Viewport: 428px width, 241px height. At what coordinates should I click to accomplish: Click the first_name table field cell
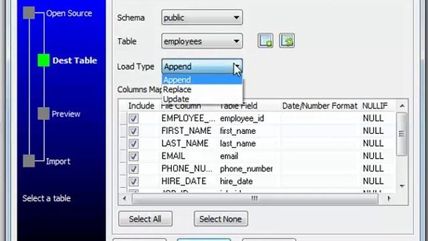[x=249, y=131]
